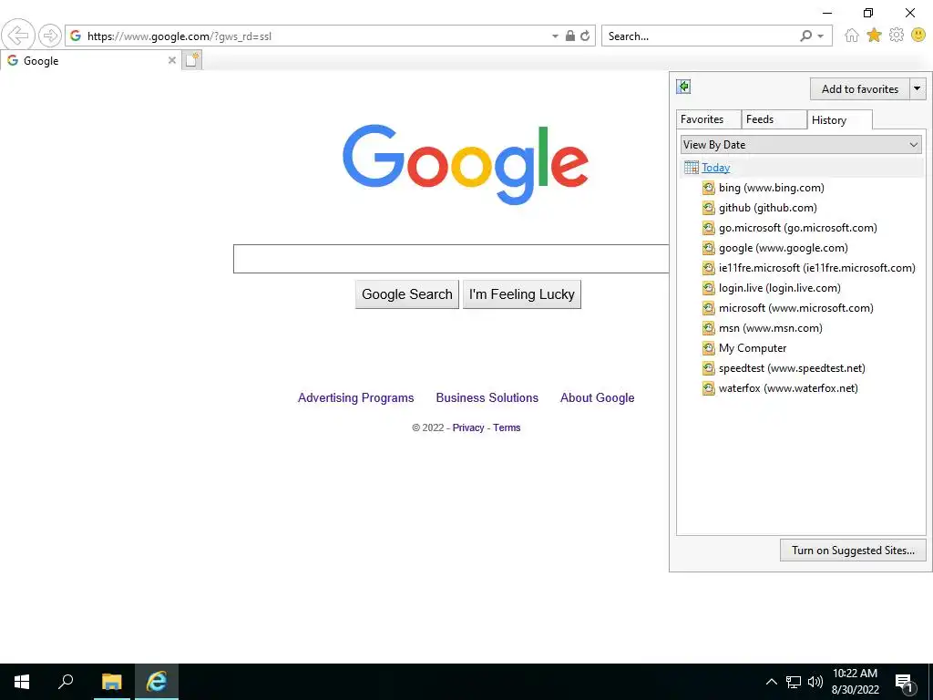Click the history icon next to go.microsoft
This screenshot has height=700, width=933.
click(x=708, y=228)
